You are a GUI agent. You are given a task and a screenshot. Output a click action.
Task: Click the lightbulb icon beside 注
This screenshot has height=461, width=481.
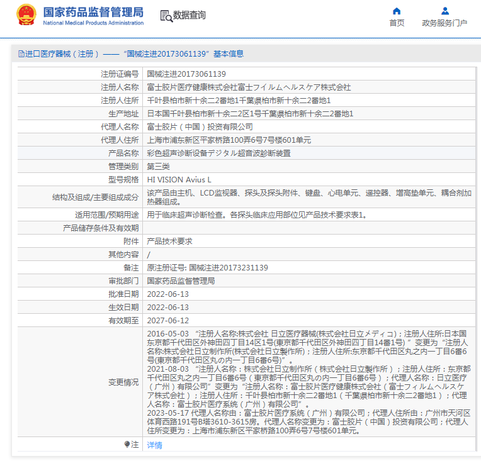point(127,444)
